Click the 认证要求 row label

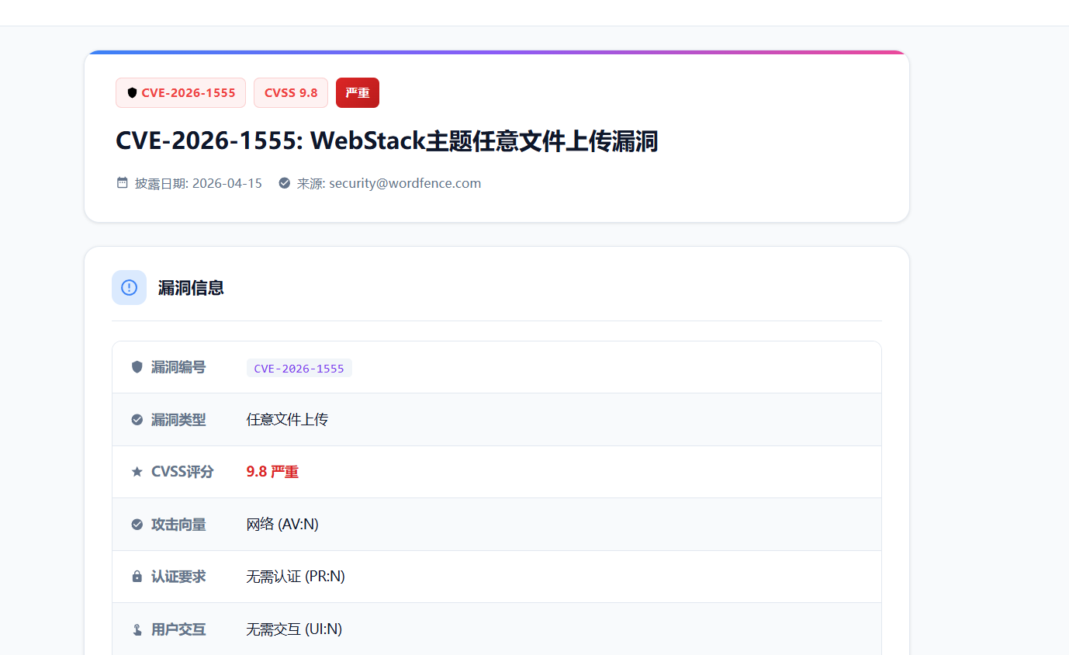pyautogui.click(x=178, y=577)
